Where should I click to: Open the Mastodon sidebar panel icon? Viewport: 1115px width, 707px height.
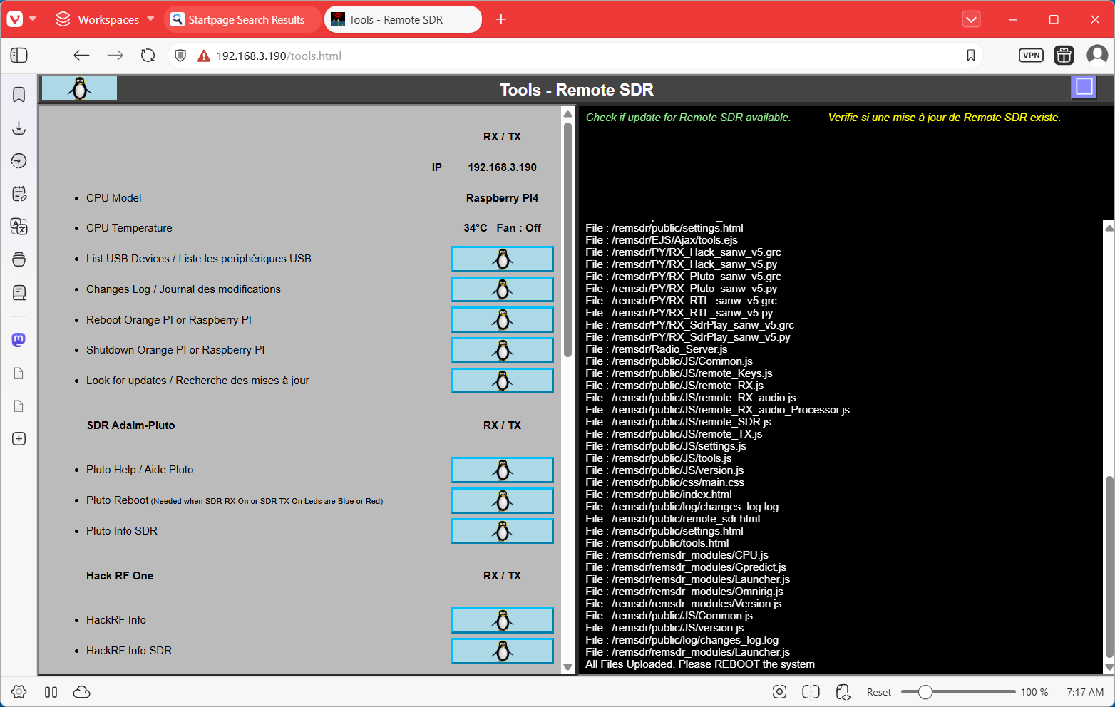(19, 340)
